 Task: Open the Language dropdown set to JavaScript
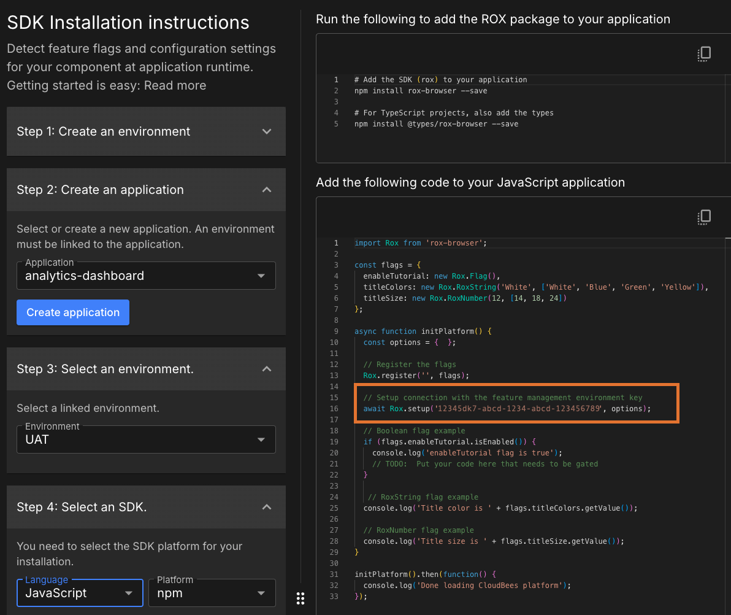[80, 593]
